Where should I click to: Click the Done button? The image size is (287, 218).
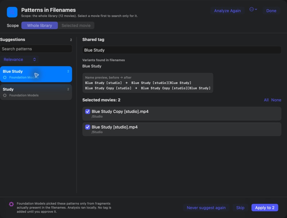(x=271, y=11)
